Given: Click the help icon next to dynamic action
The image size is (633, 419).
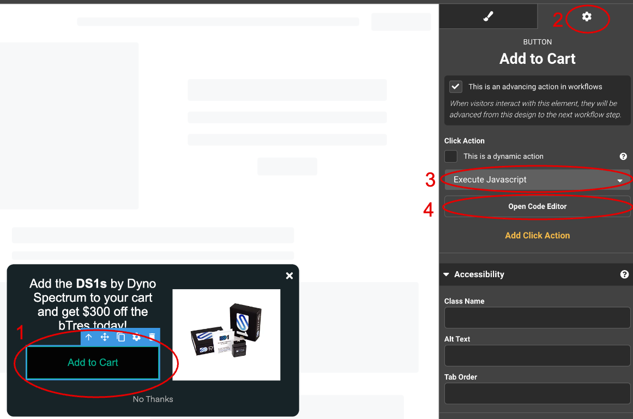Looking at the screenshot, I should point(623,157).
